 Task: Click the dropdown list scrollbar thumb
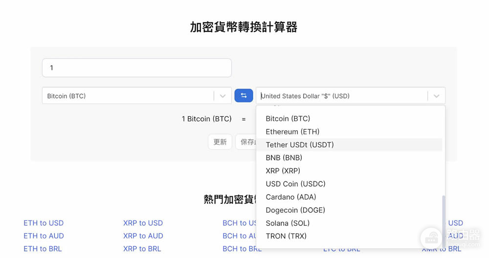click(444, 221)
